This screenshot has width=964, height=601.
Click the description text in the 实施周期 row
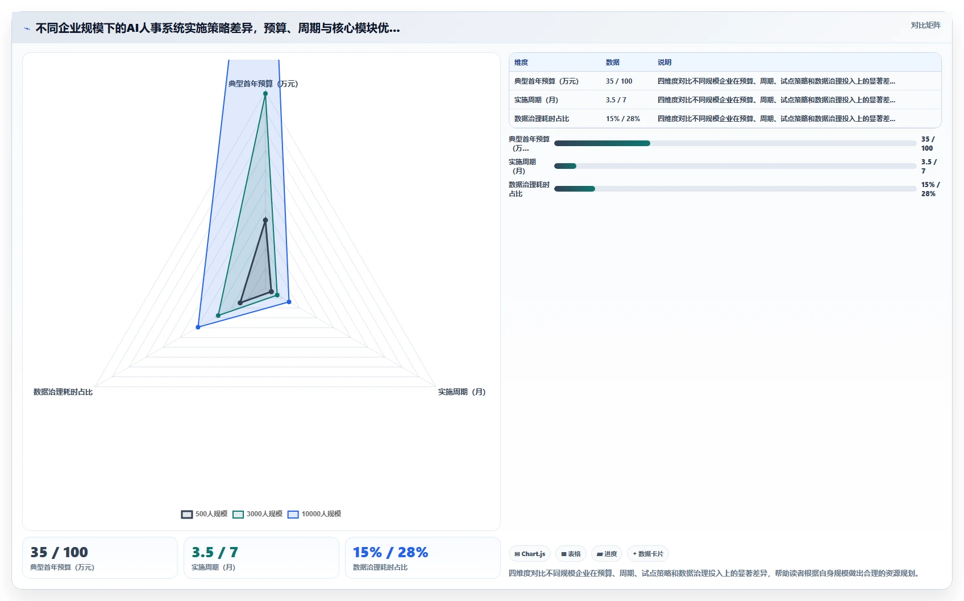tap(776, 100)
